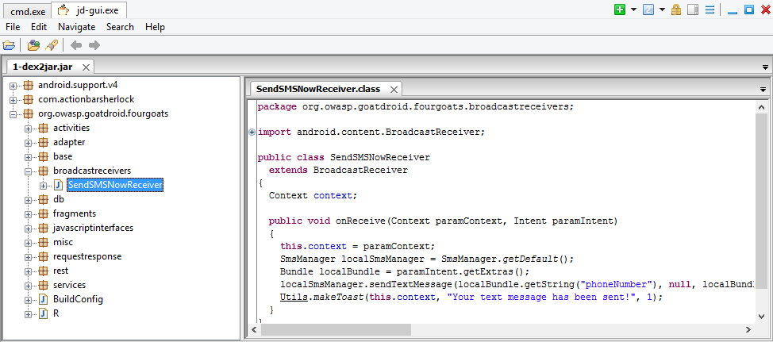This screenshot has height=342, width=773.
Task: Click the three blue lines icon
Action: [x=710, y=10]
